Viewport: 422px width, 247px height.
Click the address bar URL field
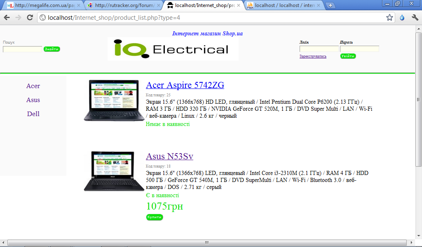215,18
